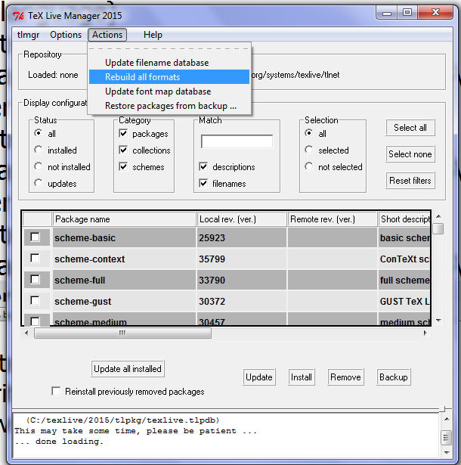This screenshot has width=461, height=465.
Task: Select the 'installed' status radio button
Action: tap(39, 150)
